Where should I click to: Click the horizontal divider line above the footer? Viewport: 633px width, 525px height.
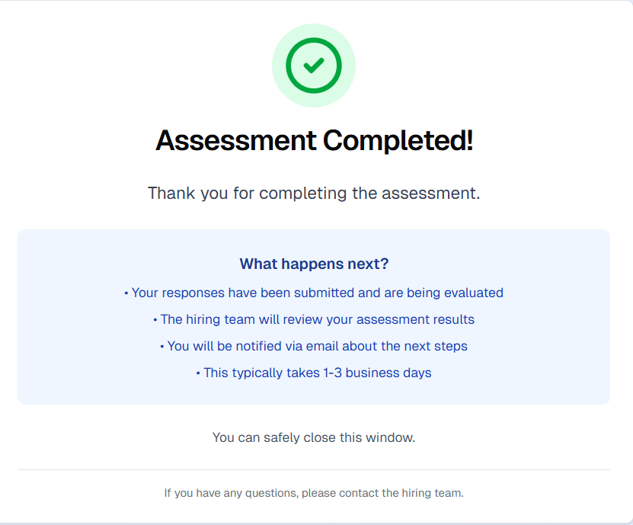(x=314, y=469)
